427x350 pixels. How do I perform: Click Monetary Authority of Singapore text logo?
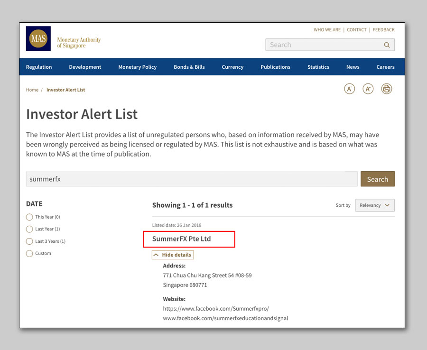(79, 43)
